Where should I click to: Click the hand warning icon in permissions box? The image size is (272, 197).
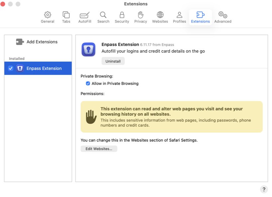91,117
